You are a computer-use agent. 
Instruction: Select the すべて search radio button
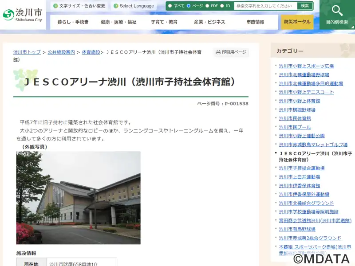pos(170,6)
